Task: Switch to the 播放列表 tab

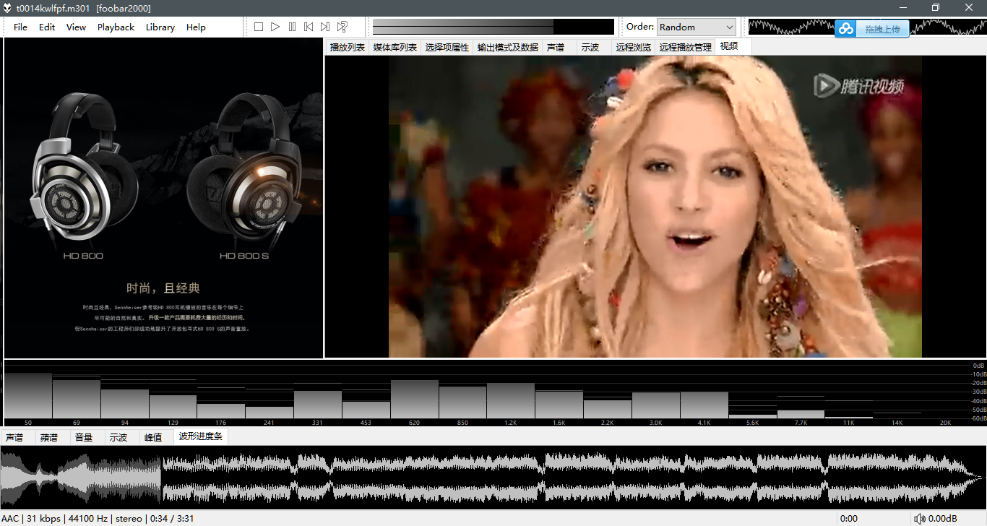Action: tap(347, 47)
